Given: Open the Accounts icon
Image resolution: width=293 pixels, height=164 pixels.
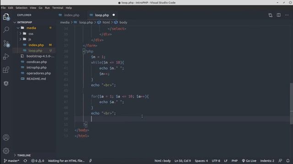Looking at the screenshot, I should tap(6, 138).
